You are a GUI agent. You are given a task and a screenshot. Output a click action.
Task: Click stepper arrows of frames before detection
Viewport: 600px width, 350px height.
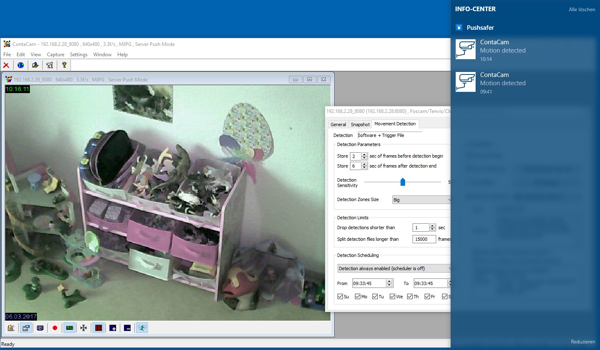point(364,156)
